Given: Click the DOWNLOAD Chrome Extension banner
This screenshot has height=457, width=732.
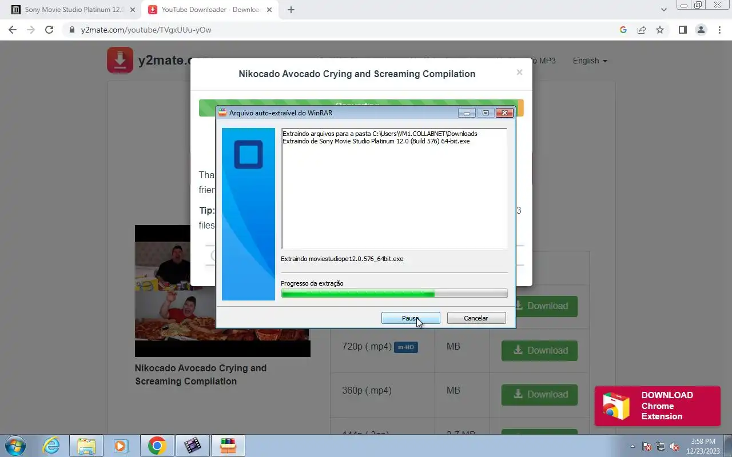Looking at the screenshot, I should click(658, 406).
